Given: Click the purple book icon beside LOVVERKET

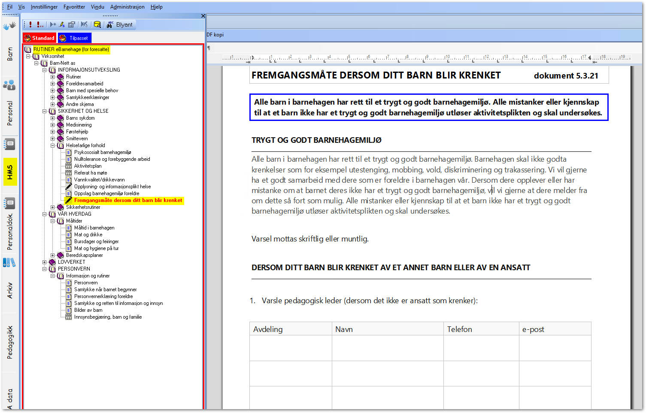Looking at the screenshot, I should point(52,262).
